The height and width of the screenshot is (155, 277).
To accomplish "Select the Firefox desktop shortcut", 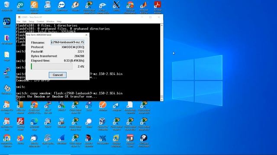I will pos(20,139).
